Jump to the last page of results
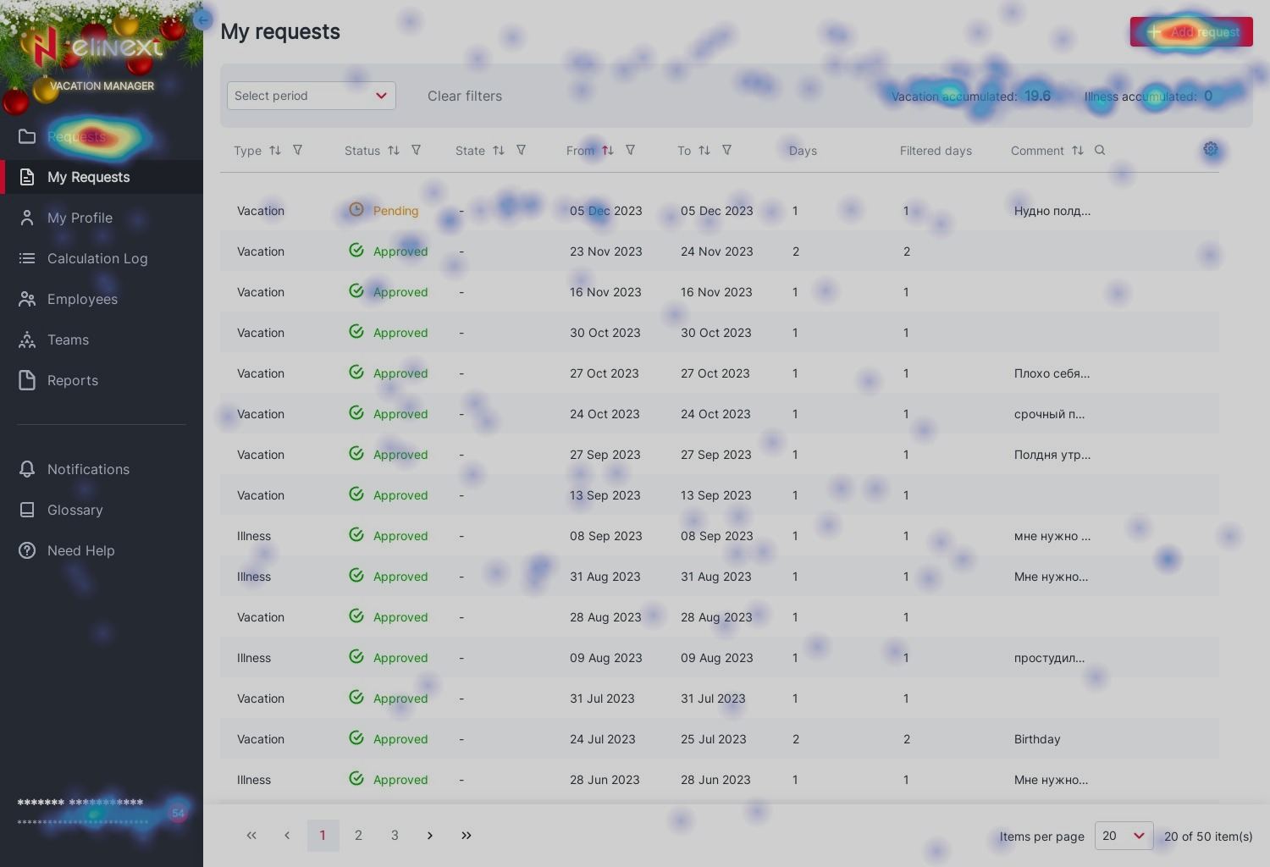 coord(467,836)
